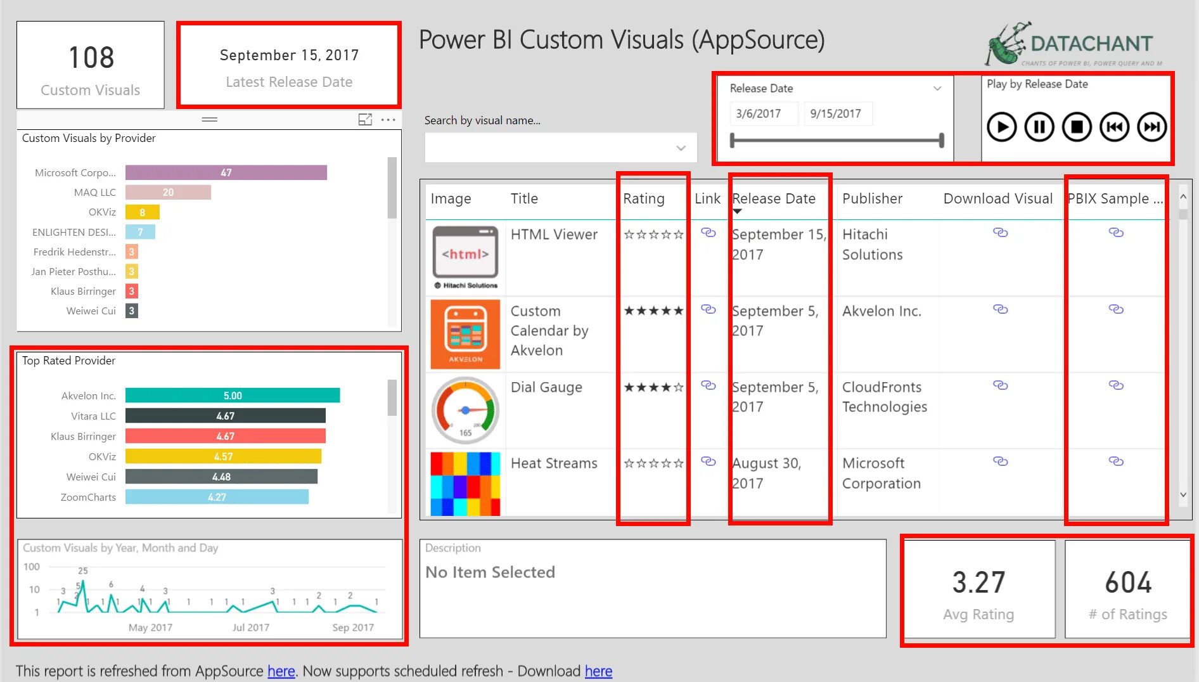Select ENLIGHTEN DESIGN bar showing 7
The image size is (1199, 682).
pyautogui.click(x=140, y=232)
